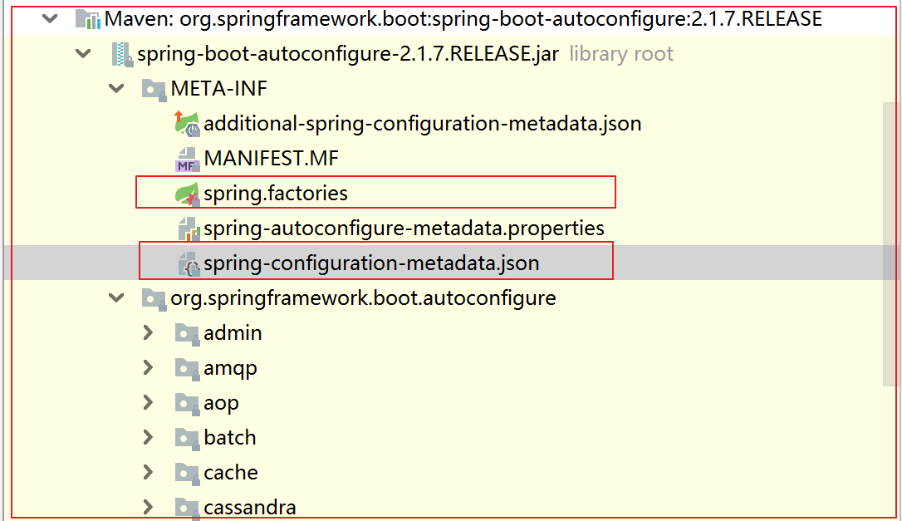Click the META-INF folder icon

tap(154, 89)
